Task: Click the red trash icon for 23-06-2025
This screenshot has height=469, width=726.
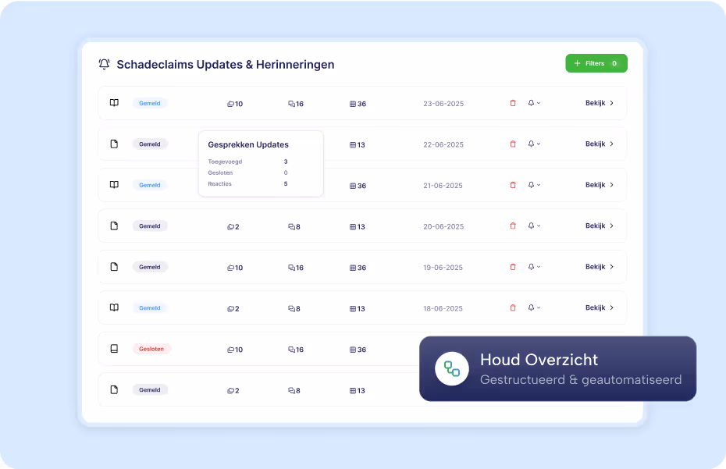Action: (513, 103)
